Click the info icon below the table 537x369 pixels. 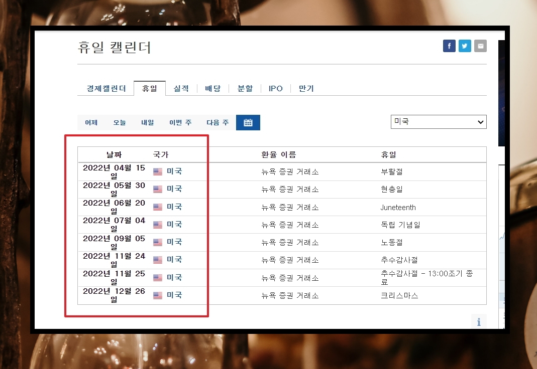[x=479, y=321]
